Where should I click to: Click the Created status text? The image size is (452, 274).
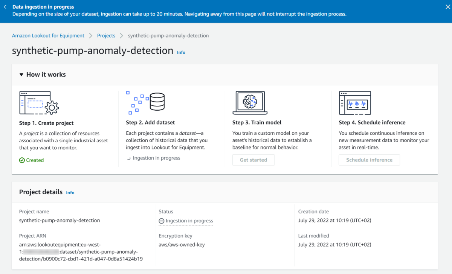pyautogui.click(x=35, y=160)
